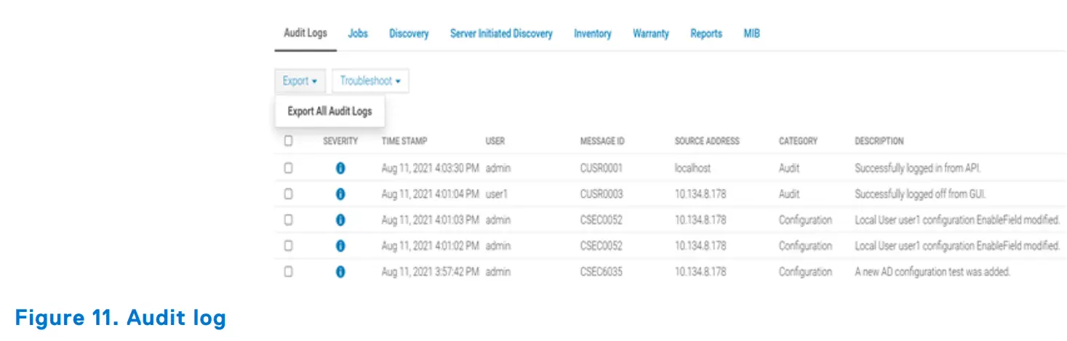Click Audit category in CUSR0001 row
This screenshot has height=341, width=1067.
(x=788, y=168)
